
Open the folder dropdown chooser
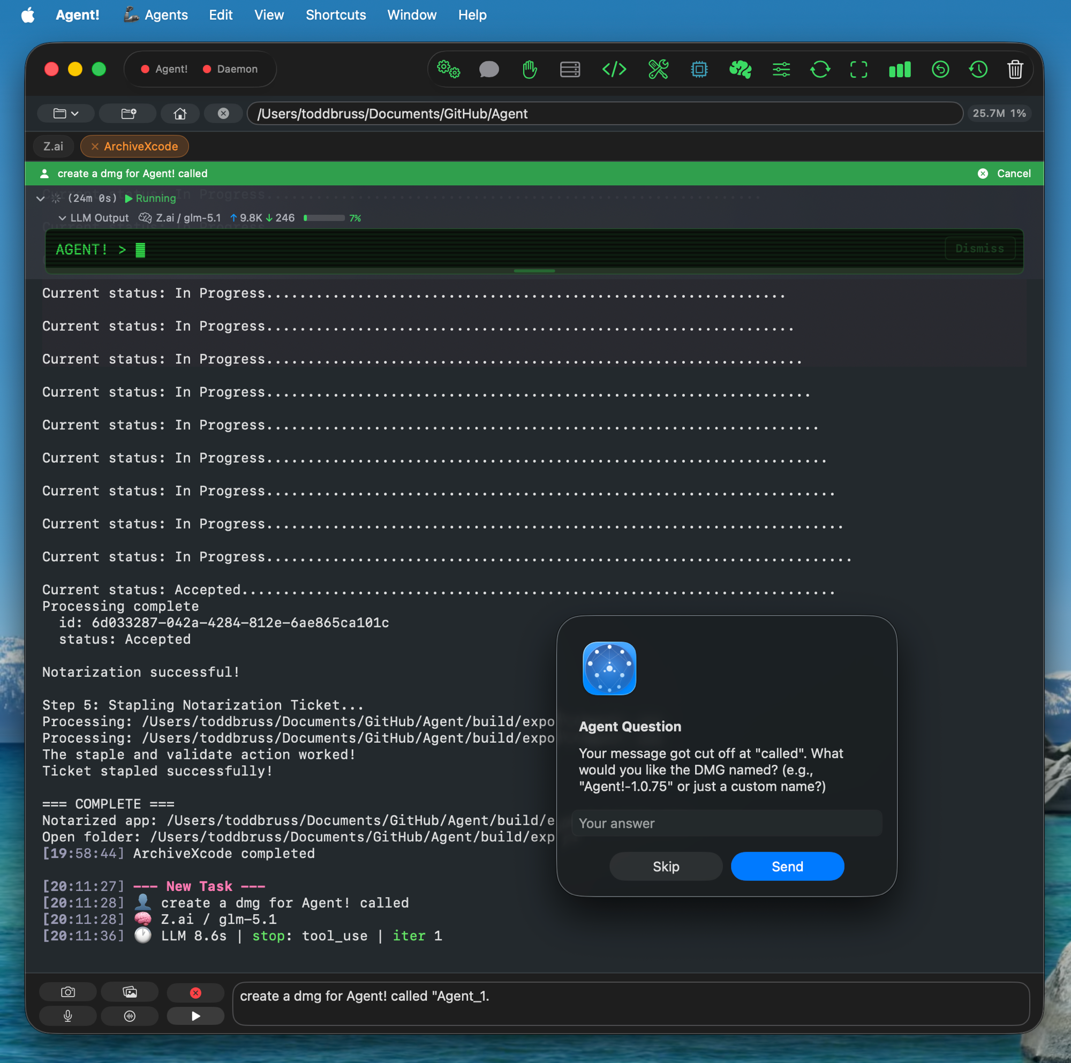(65, 113)
